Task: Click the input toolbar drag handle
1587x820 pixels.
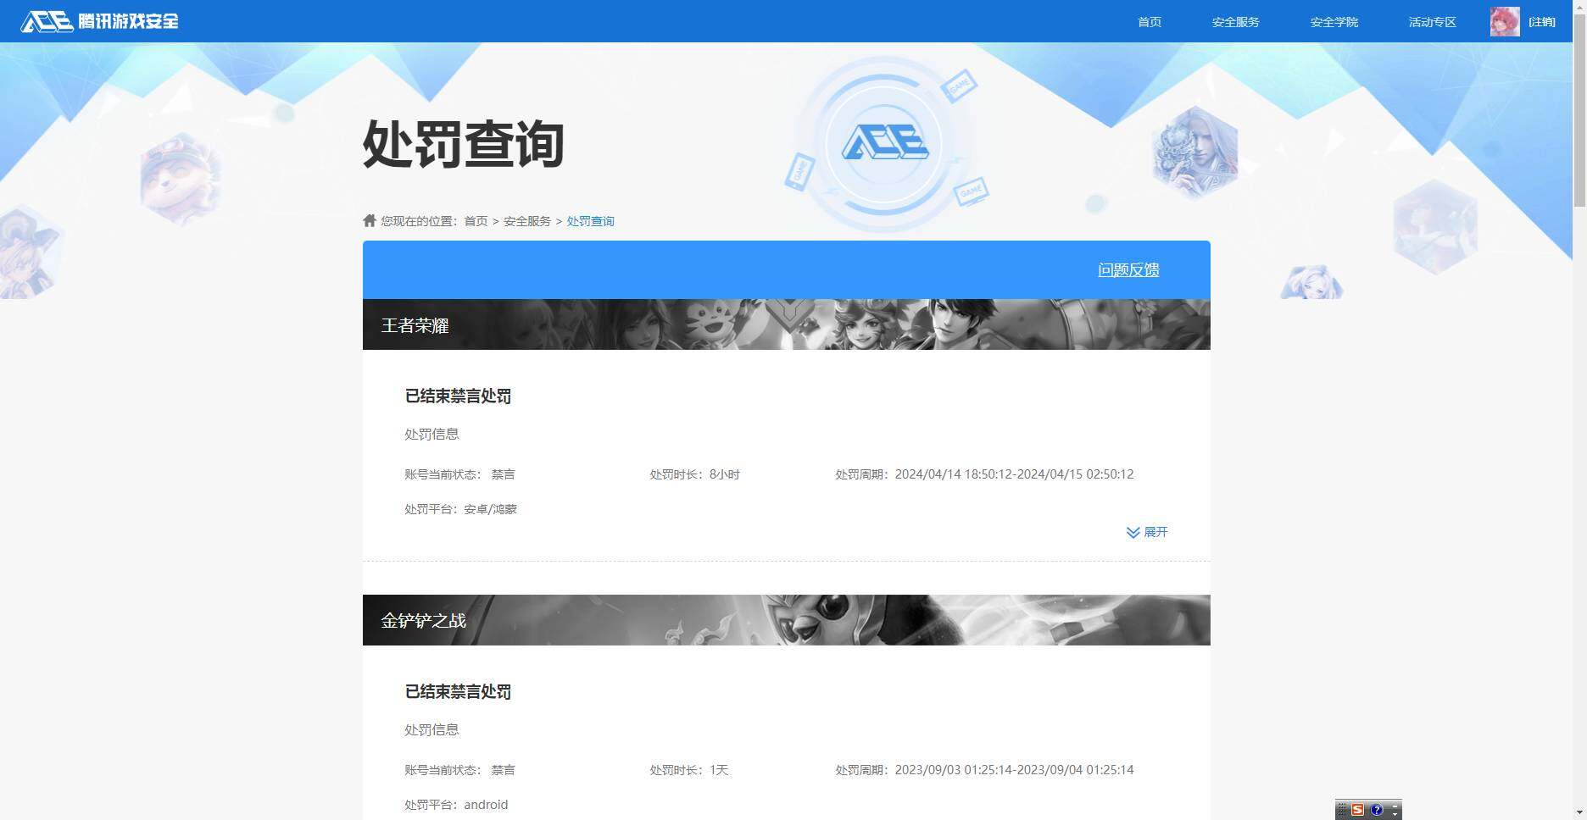Action: (1342, 810)
